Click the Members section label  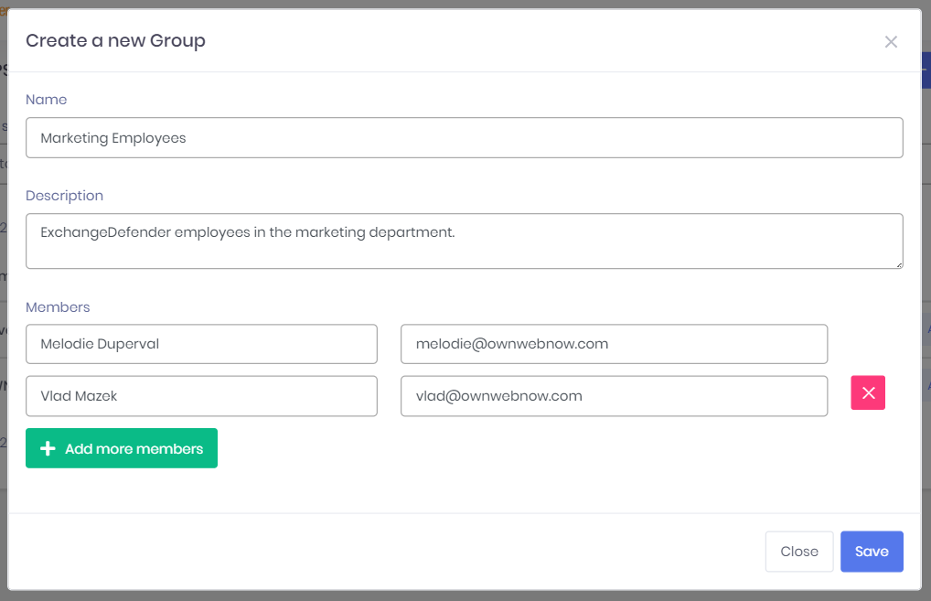pyautogui.click(x=58, y=307)
